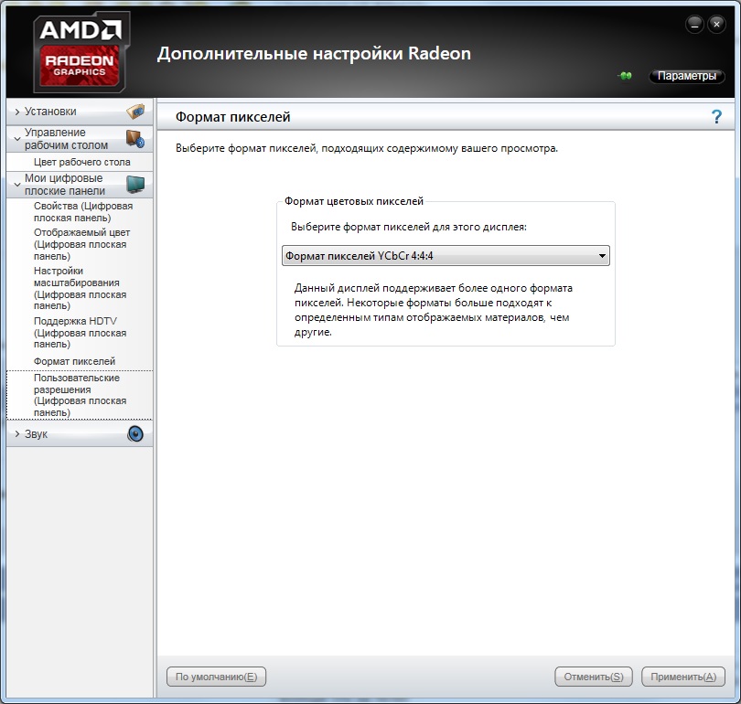This screenshot has height=704, width=741.
Task: Click the Дополнительные настройки Radeon title
Action: point(314,53)
